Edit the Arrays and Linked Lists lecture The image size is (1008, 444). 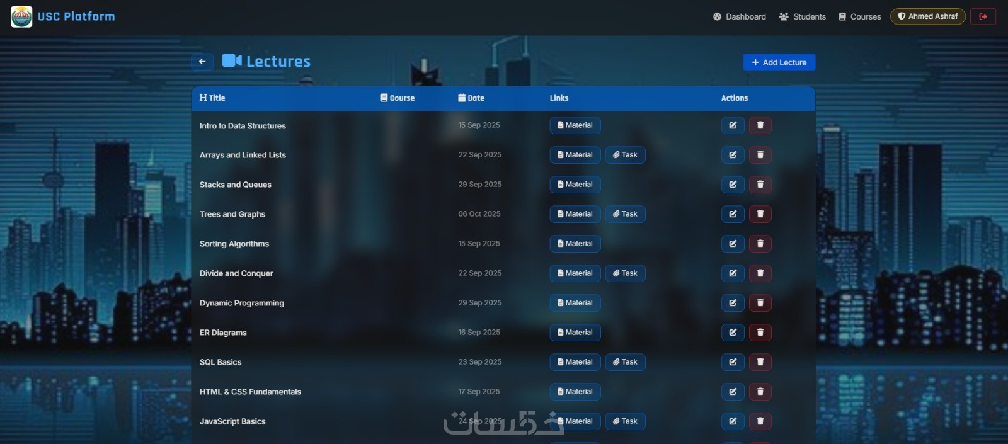(733, 155)
